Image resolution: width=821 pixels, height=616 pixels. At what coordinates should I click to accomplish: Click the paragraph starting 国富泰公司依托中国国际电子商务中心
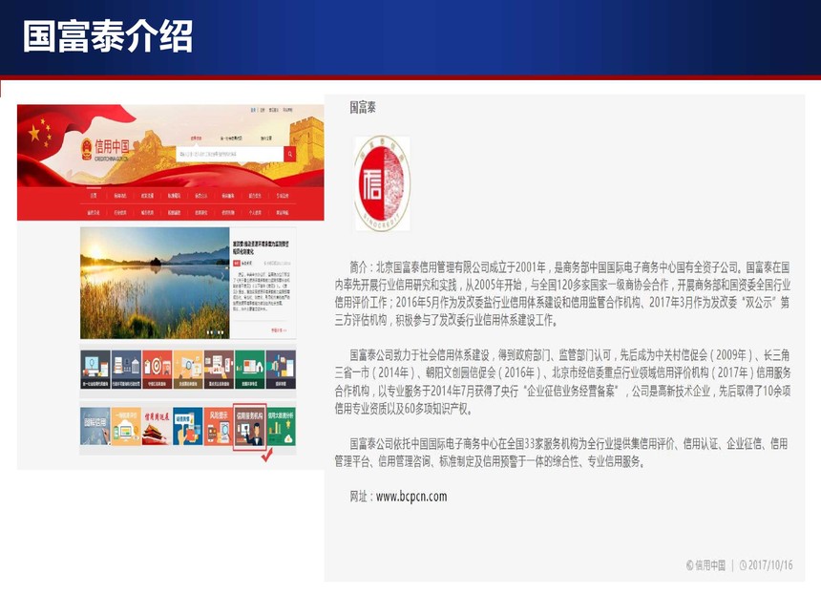point(561,453)
